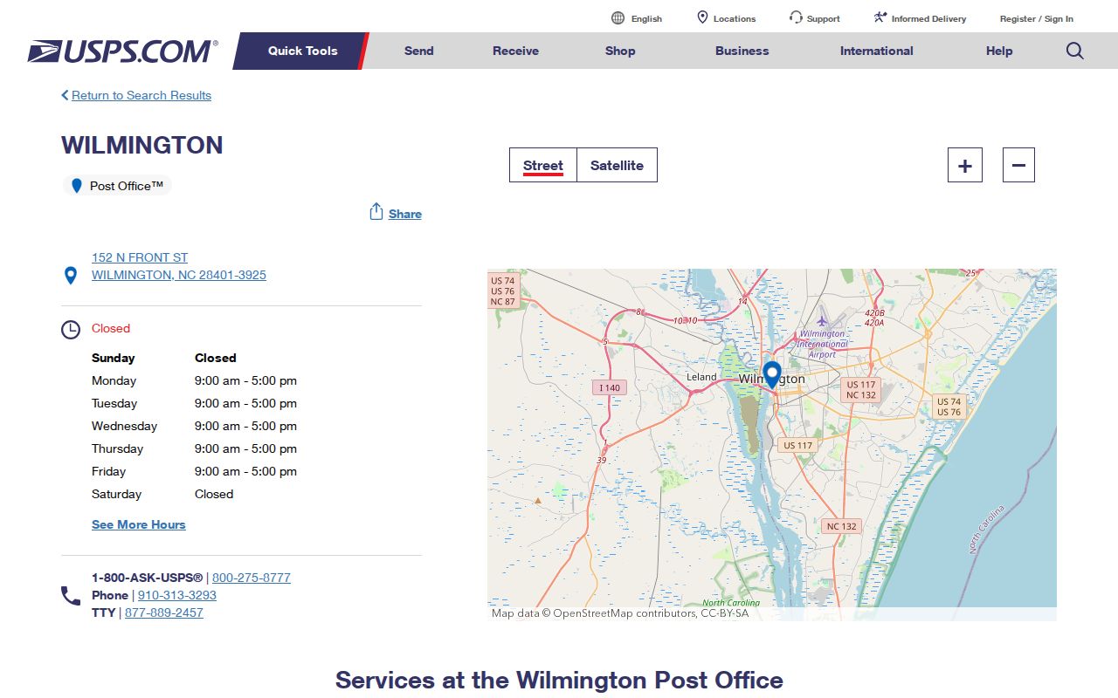This screenshot has height=698, width=1118.
Task: Click English language text
Action: click(646, 18)
